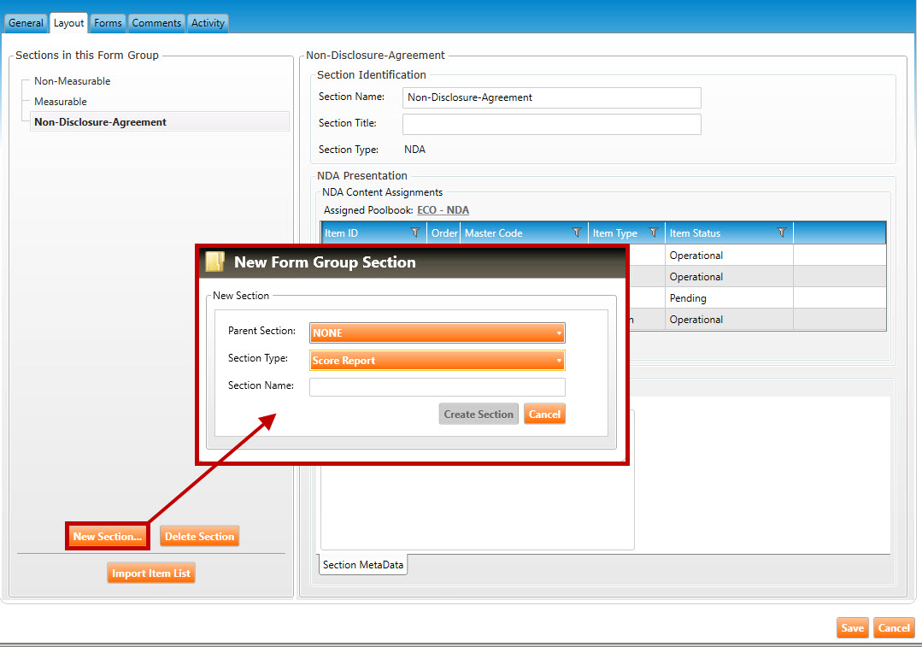Open the Parent Section dropdown

pyautogui.click(x=437, y=332)
